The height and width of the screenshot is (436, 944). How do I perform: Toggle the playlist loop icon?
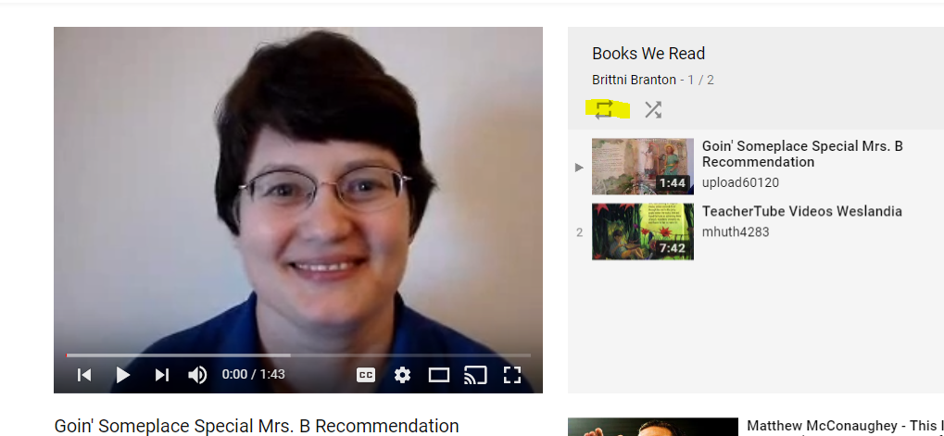(604, 109)
